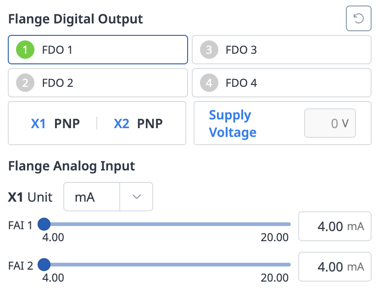Click the FAI 2 value field showing 4.00 mA
This screenshot has width=378, height=294.
pos(334,266)
